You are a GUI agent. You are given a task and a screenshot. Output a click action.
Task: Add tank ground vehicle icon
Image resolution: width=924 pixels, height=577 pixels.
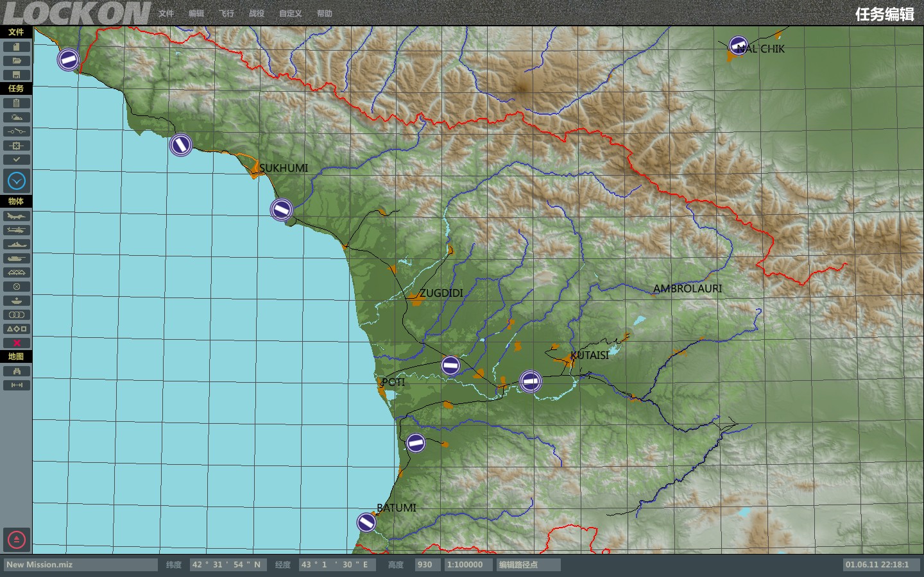point(16,258)
